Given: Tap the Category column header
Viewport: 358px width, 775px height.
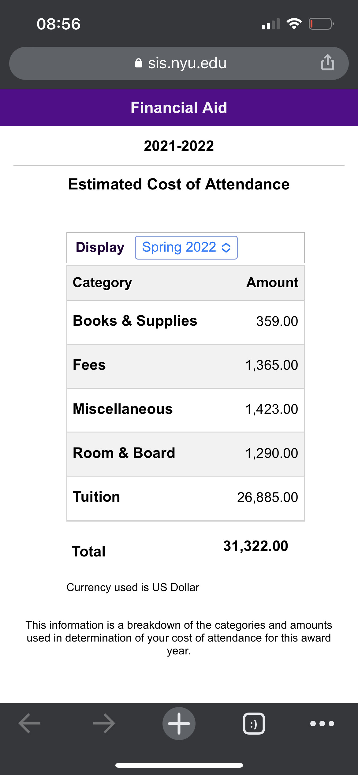Looking at the screenshot, I should point(103,283).
